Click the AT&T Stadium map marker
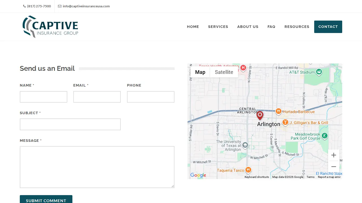 [x=319, y=72]
